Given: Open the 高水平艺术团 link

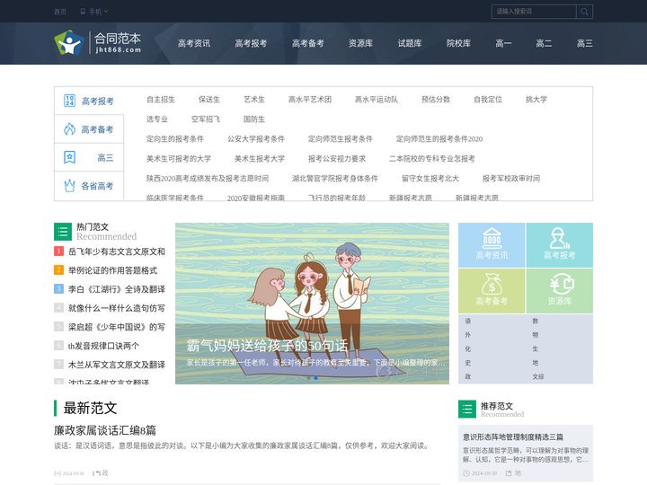Looking at the screenshot, I should tap(310, 100).
